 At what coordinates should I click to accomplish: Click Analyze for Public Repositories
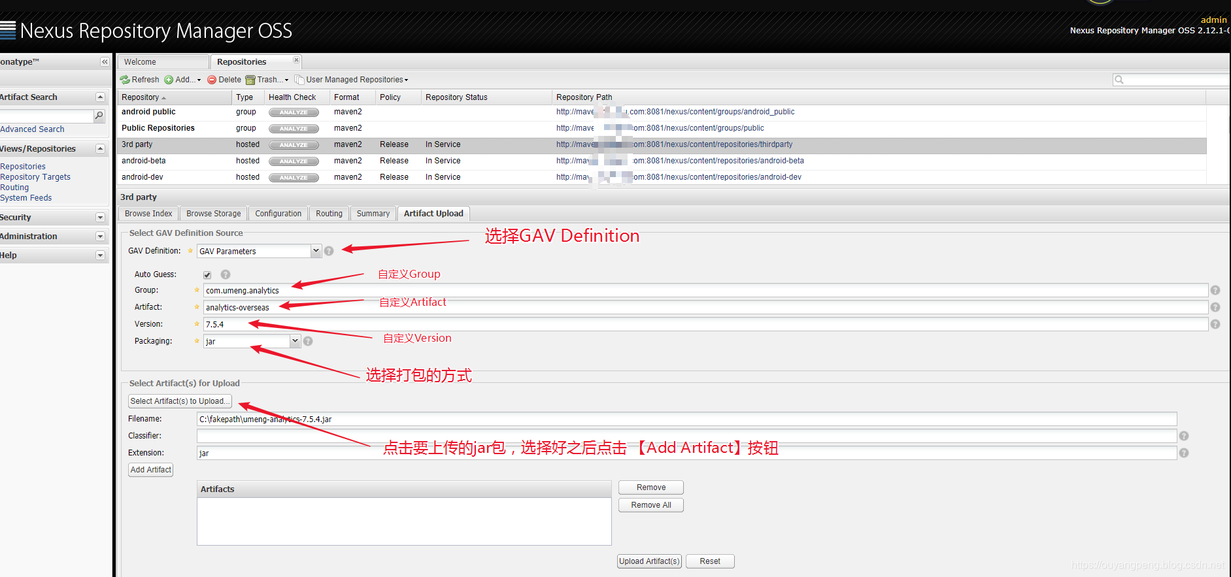point(294,129)
